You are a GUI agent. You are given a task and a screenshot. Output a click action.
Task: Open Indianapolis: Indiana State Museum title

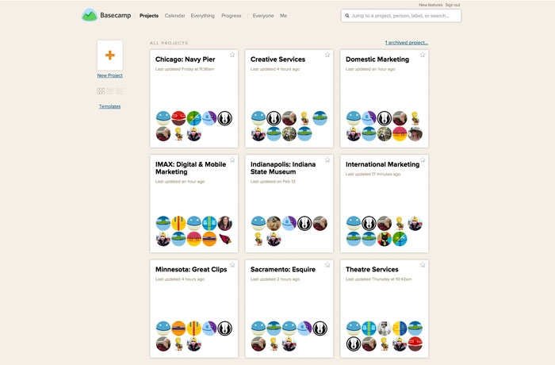coord(283,168)
